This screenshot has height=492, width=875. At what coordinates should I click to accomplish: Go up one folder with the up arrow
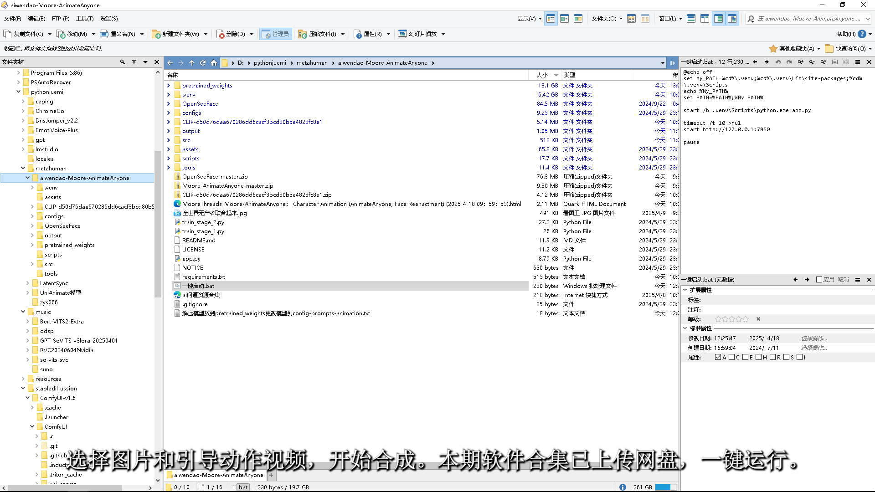pyautogui.click(x=192, y=63)
